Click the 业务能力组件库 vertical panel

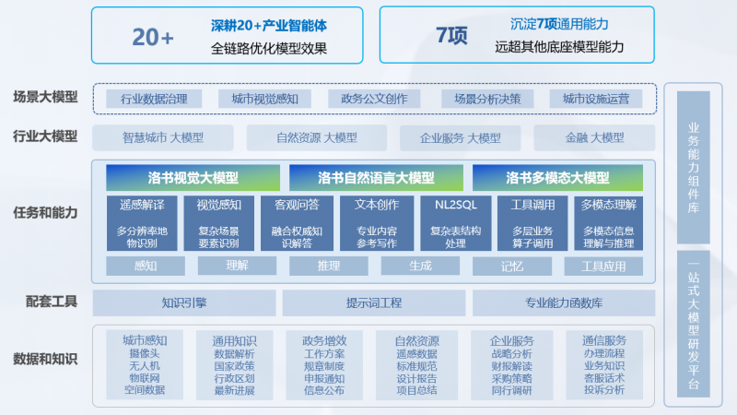point(694,166)
